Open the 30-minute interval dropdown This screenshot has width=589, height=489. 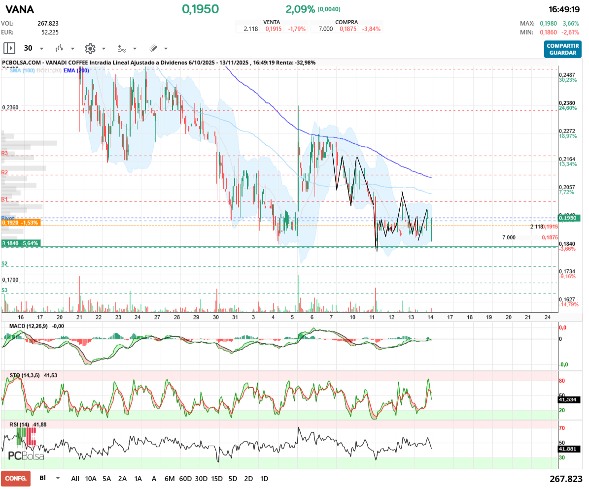pos(41,49)
